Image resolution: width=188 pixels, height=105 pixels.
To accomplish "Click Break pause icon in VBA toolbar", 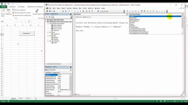I will click(78, 11).
